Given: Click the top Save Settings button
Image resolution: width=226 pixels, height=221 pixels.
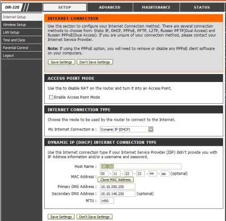Looking at the screenshot, I should click(61, 62).
